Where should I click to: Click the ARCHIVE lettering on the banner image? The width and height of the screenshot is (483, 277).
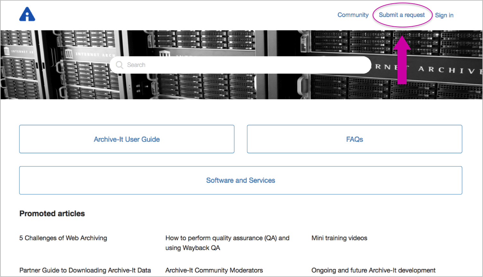click(450, 69)
